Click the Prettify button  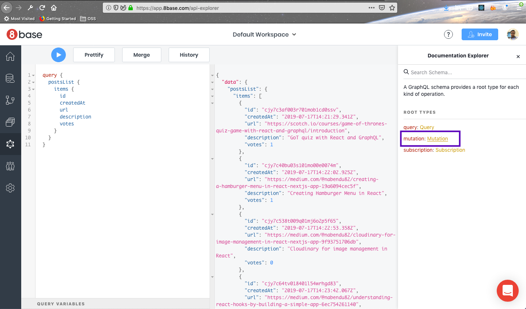coord(94,55)
